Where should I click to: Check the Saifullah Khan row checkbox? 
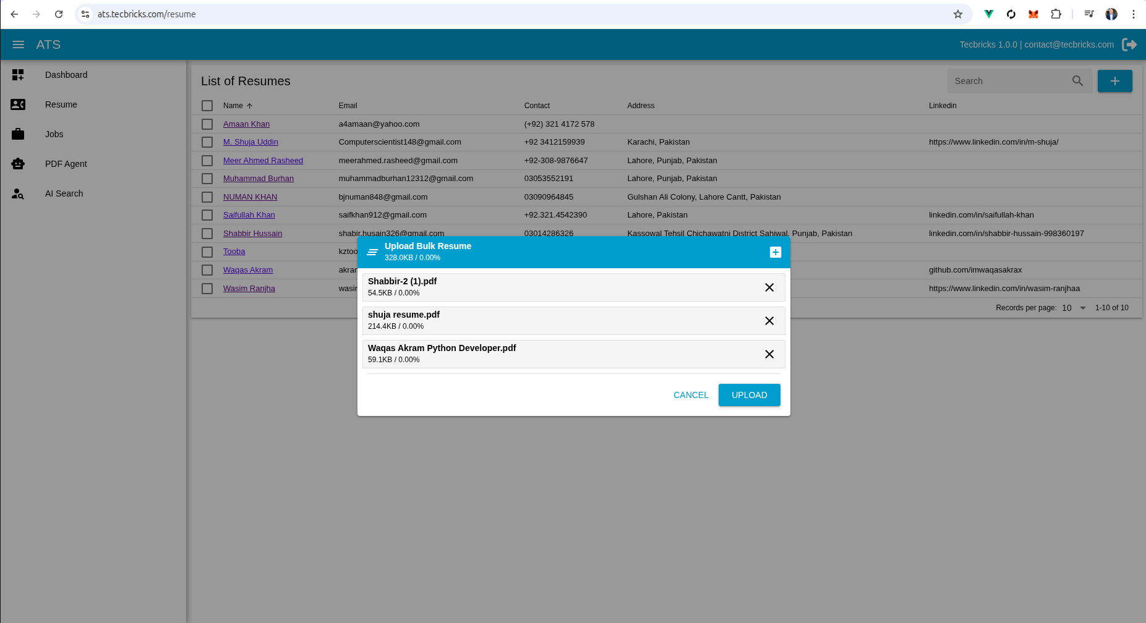click(207, 215)
